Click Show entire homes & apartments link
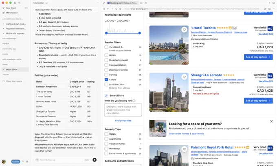 (x=187, y=134)
